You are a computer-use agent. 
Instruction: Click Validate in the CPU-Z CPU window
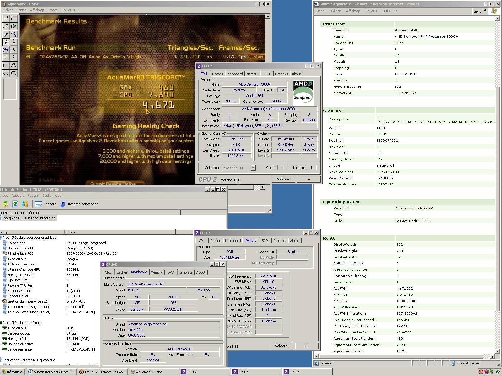[x=283, y=179]
